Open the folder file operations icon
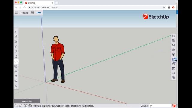192x108 pixels. click(x=32, y=13)
